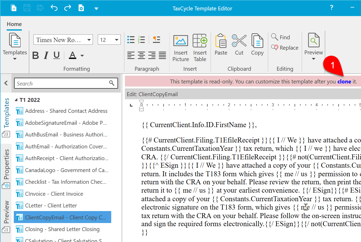
Task: Click the orange paragraph indent icon
Action: pyautogui.click(x=157, y=40)
